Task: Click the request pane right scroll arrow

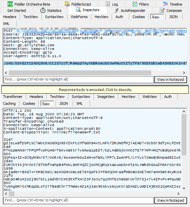Action: click(184, 73)
